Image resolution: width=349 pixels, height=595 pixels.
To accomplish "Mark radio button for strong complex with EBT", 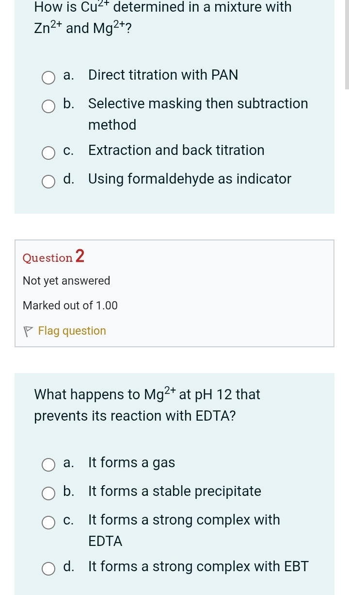I will click(48, 568).
